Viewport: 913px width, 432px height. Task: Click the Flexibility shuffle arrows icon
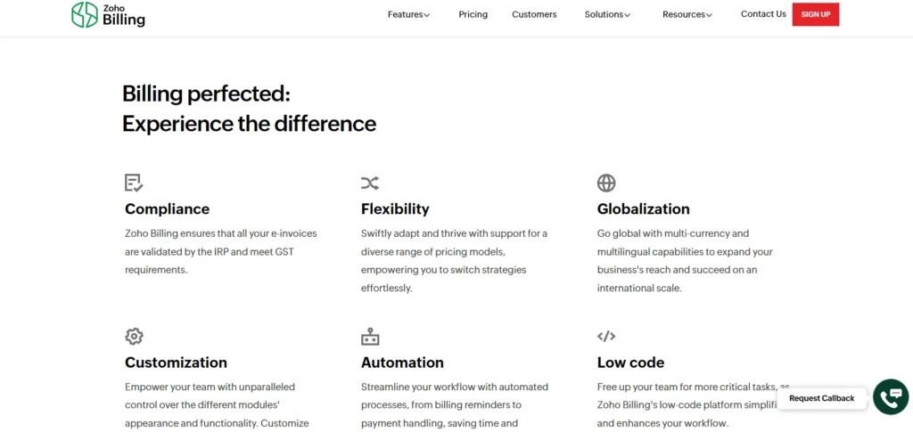pos(370,183)
